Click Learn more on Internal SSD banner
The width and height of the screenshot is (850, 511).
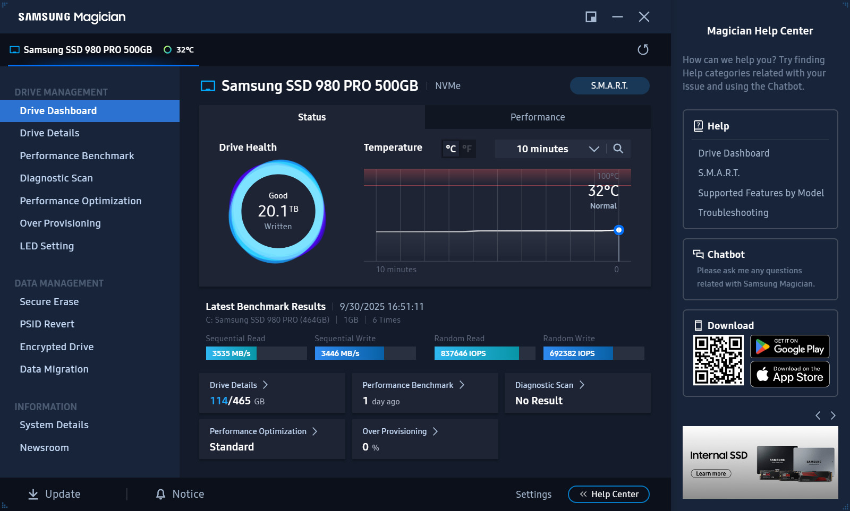[x=711, y=474]
